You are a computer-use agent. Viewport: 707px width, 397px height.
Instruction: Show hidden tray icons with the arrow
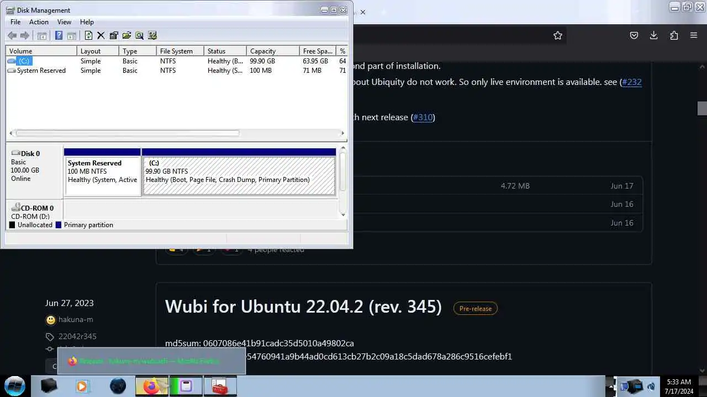pos(610,387)
